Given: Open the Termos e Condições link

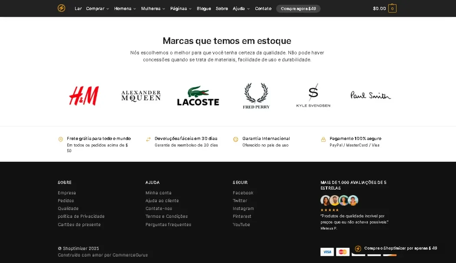Looking at the screenshot, I should [167, 216].
